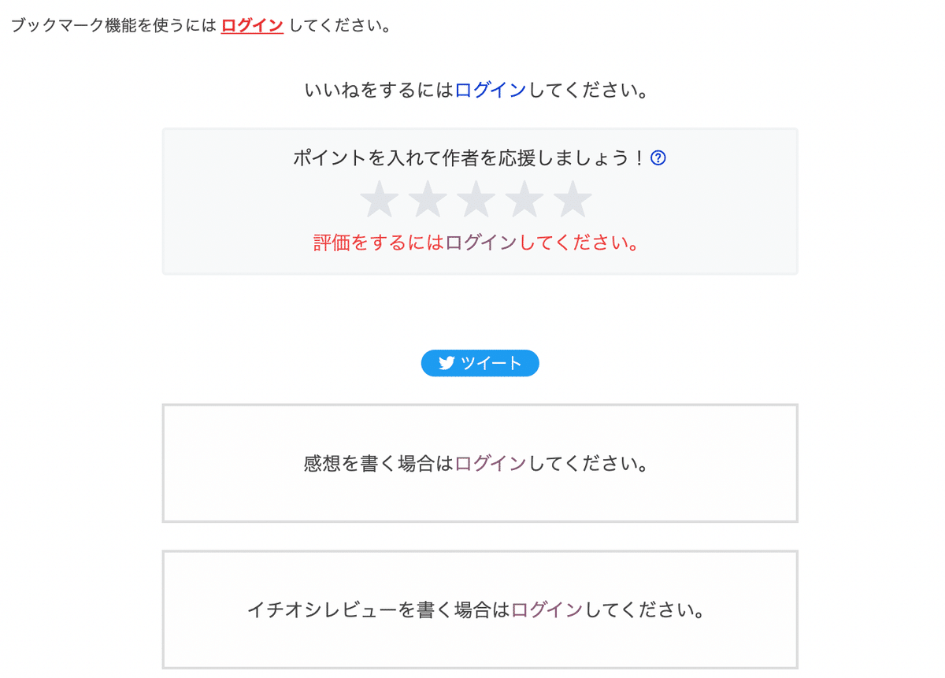
Task: Click the 感想を書く場合は text
Action: click(379, 464)
